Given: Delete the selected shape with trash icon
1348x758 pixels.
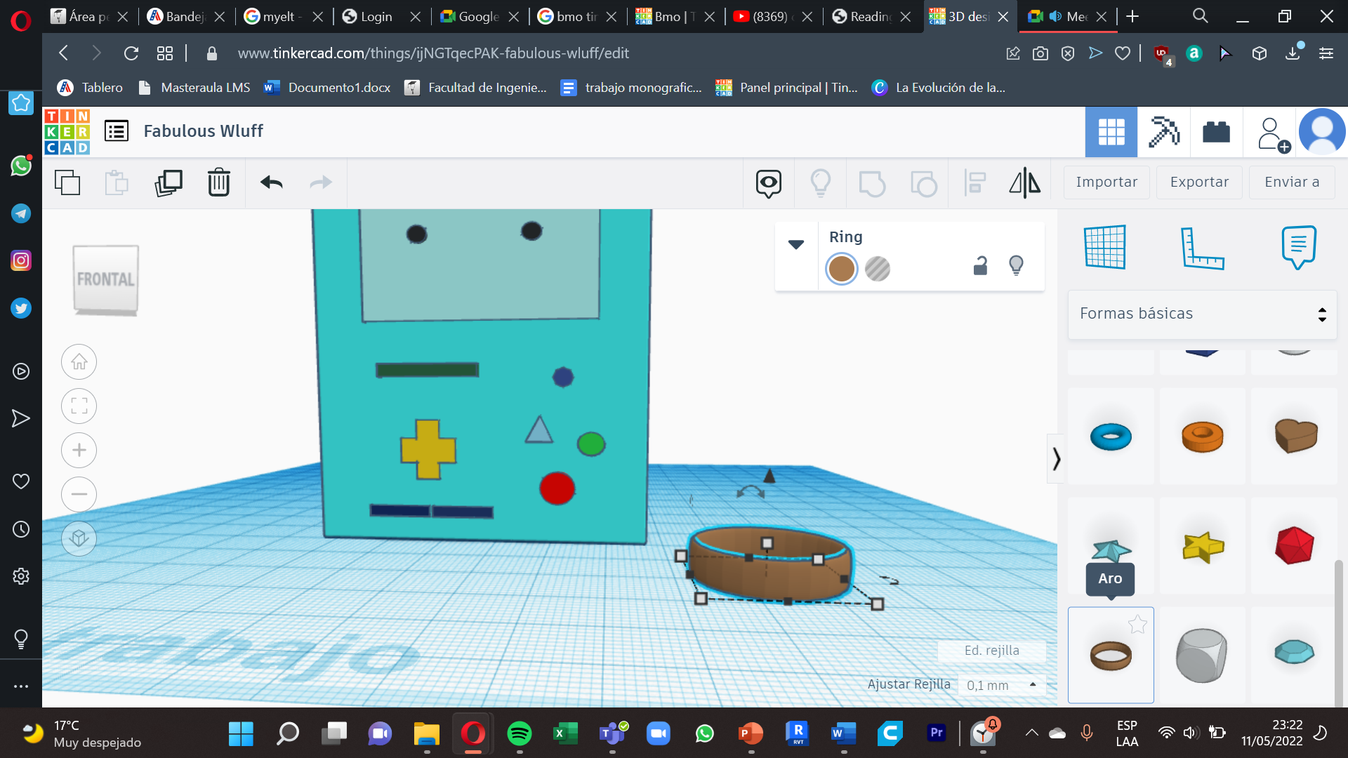Looking at the screenshot, I should 219,182.
